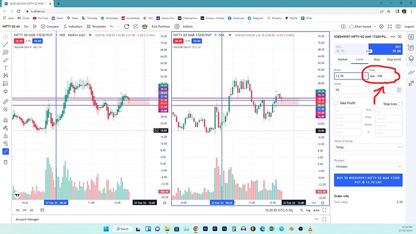Screen dimensions: 416x234
Task: Click the undo arrow in the toolbar
Action: click(x=112, y=27)
